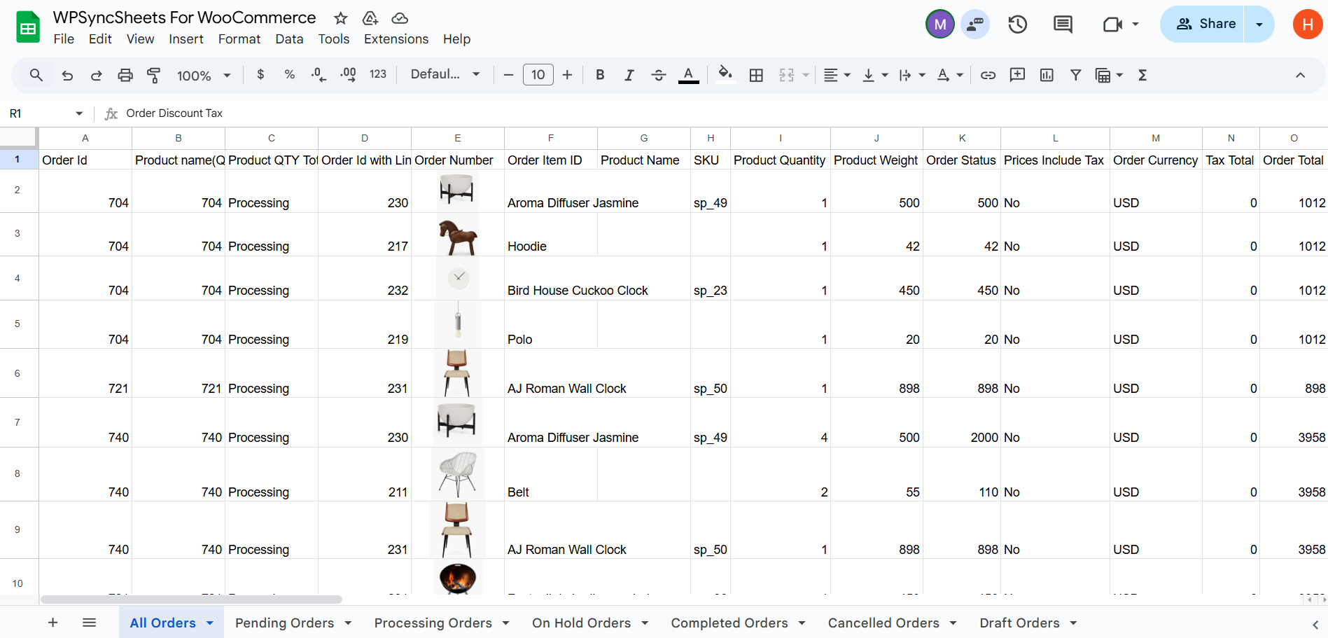Open font family Default dropdown
Screen dimensions: 1328x638
[x=445, y=74]
